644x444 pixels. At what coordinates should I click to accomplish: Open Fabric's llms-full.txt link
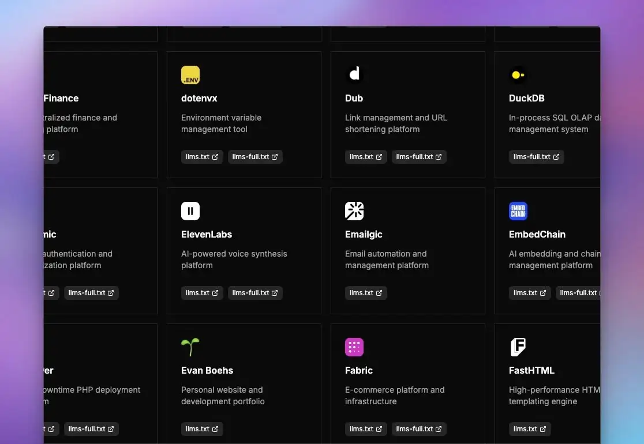click(419, 429)
